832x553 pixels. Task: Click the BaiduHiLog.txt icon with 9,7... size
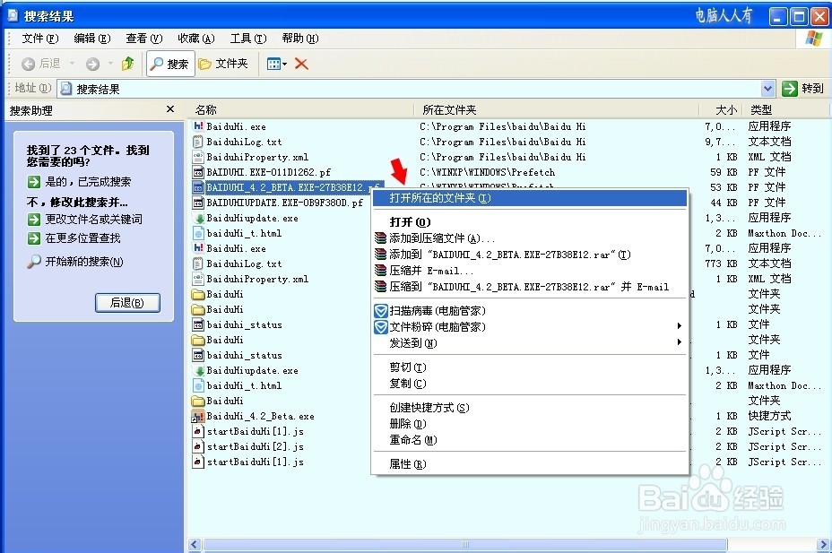pos(198,142)
